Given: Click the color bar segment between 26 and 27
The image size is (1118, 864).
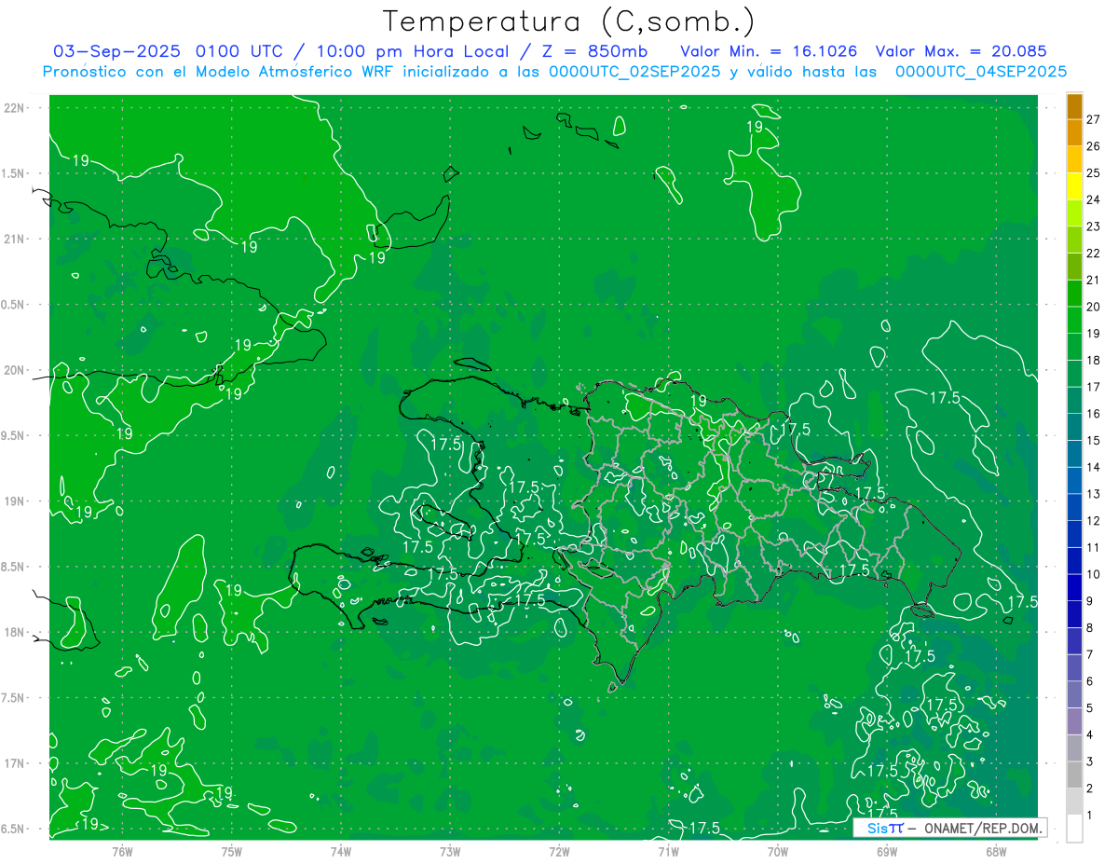Looking at the screenshot, I should click(1074, 133).
